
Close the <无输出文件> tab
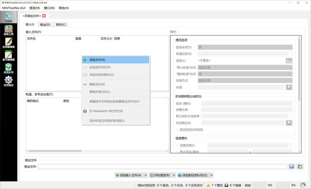click(44, 16)
